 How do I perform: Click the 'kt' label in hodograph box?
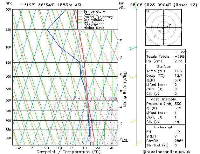tap(148, 11)
